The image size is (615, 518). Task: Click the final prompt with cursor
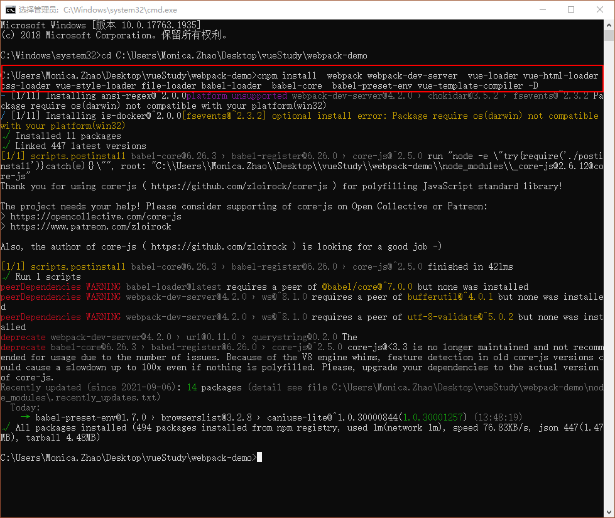coord(131,458)
